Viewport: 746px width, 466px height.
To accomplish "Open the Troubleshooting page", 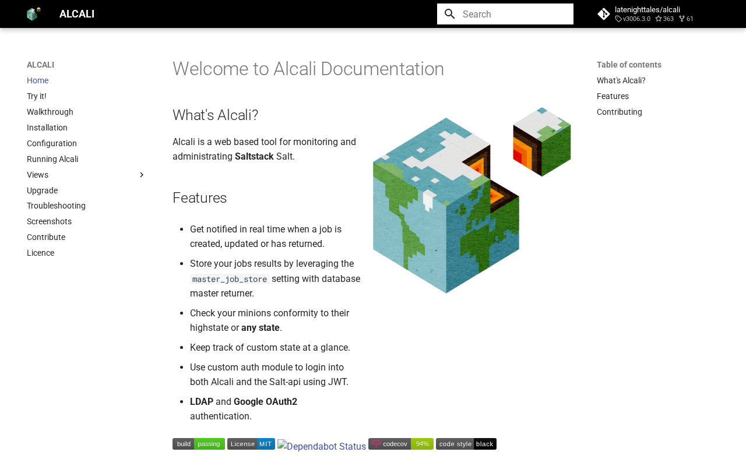I will (x=57, y=206).
